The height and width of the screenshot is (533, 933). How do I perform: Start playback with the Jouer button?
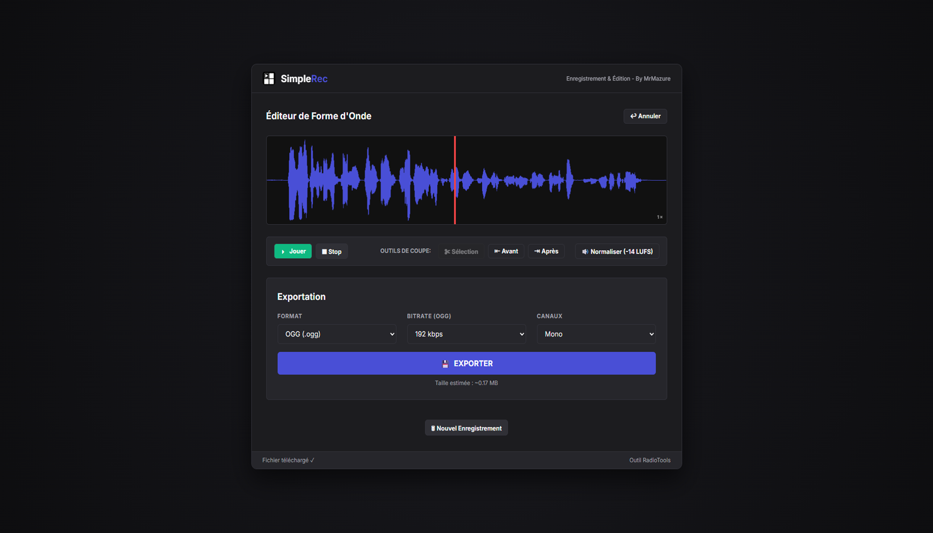[293, 251]
